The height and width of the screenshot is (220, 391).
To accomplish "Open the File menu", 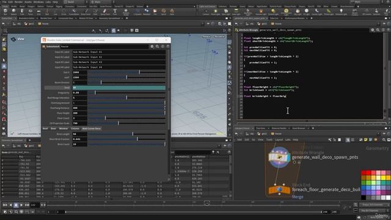I will coord(4,2).
